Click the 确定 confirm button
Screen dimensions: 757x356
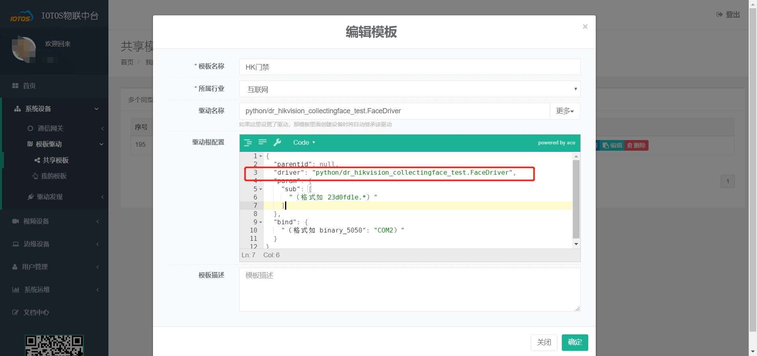pos(574,342)
